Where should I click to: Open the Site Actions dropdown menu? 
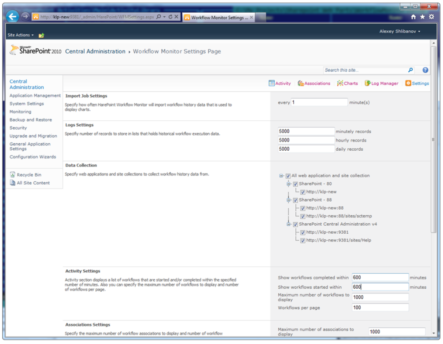pyautogui.click(x=21, y=35)
